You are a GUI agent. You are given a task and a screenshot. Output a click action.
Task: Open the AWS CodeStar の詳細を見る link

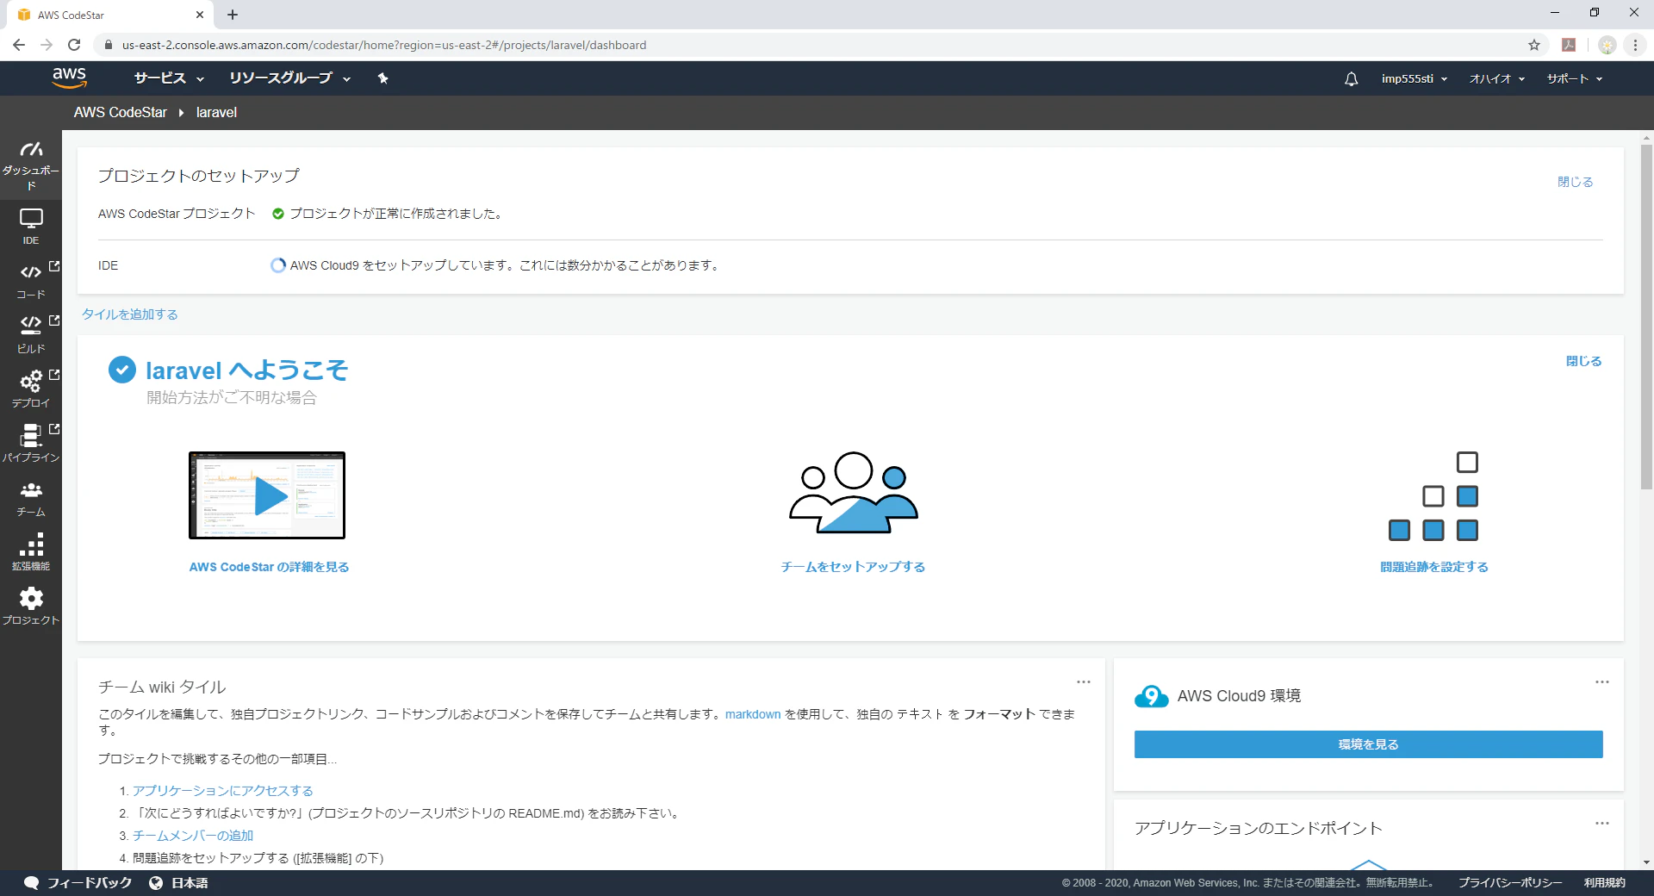[270, 567]
